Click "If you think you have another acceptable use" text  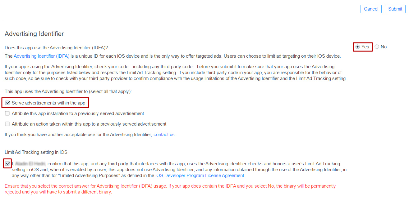coord(78,135)
